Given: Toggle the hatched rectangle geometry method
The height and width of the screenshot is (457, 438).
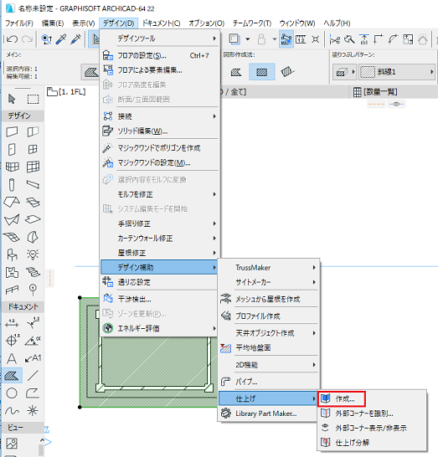Looking at the screenshot, I should pyautogui.click(x=261, y=72).
